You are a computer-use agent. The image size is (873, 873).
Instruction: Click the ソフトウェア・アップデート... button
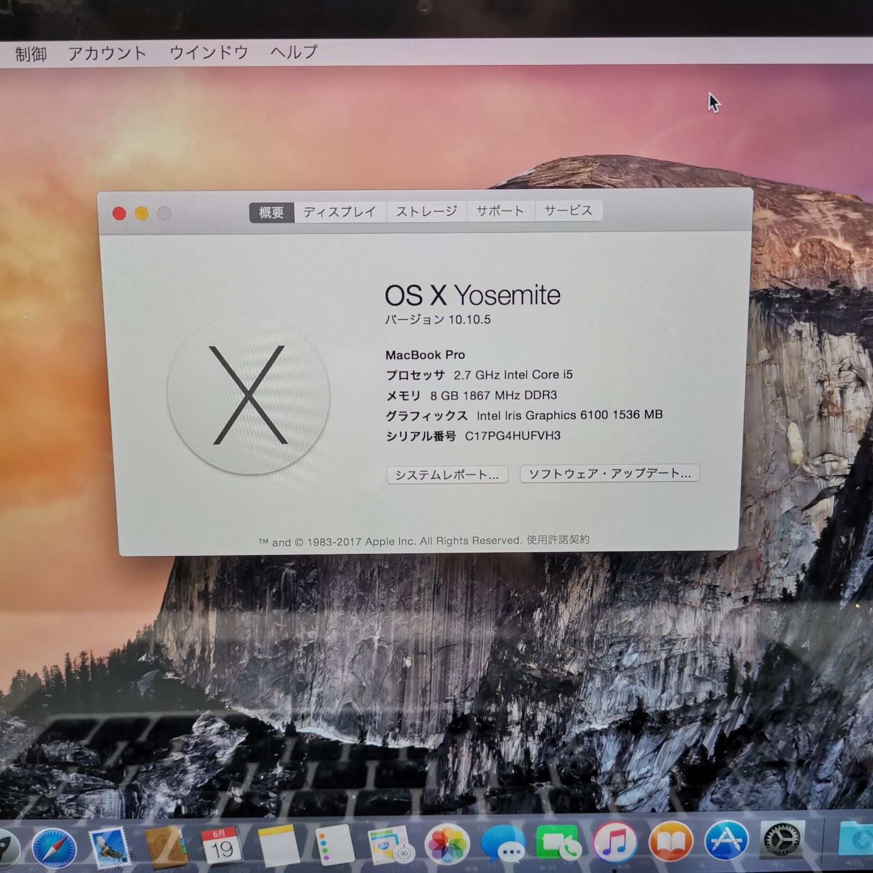610,473
